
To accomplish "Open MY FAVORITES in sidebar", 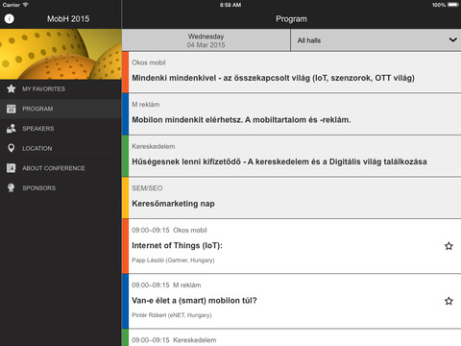I will pos(61,89).
